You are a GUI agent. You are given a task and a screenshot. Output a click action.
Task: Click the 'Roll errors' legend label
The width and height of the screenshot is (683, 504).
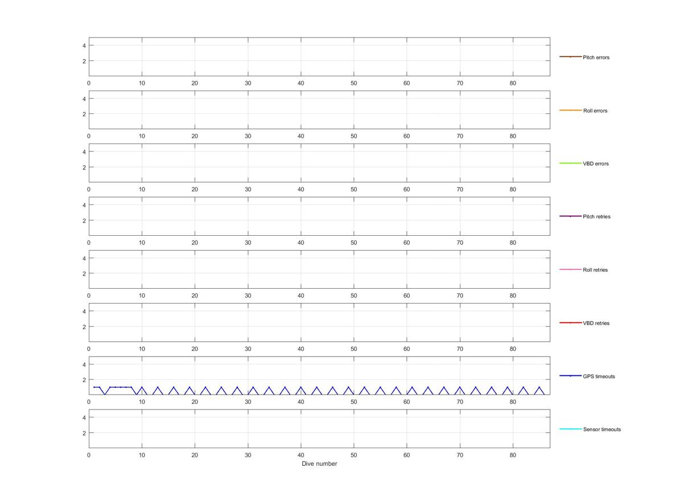tap(595, 110)
